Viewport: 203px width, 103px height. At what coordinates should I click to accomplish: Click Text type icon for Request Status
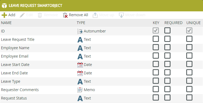click(80, 98)
